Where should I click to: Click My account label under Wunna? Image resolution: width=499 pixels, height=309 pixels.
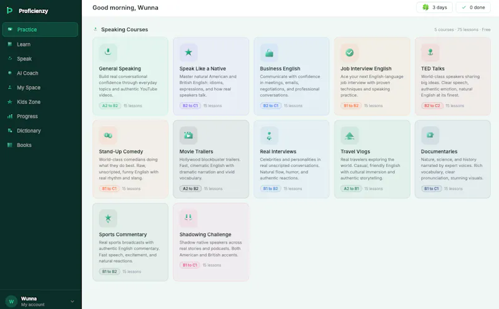click(x=33, y=305)
